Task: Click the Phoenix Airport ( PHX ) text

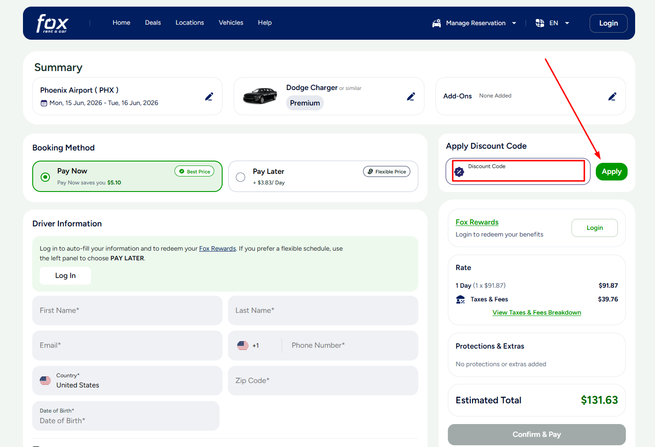Action: point(80,90)
